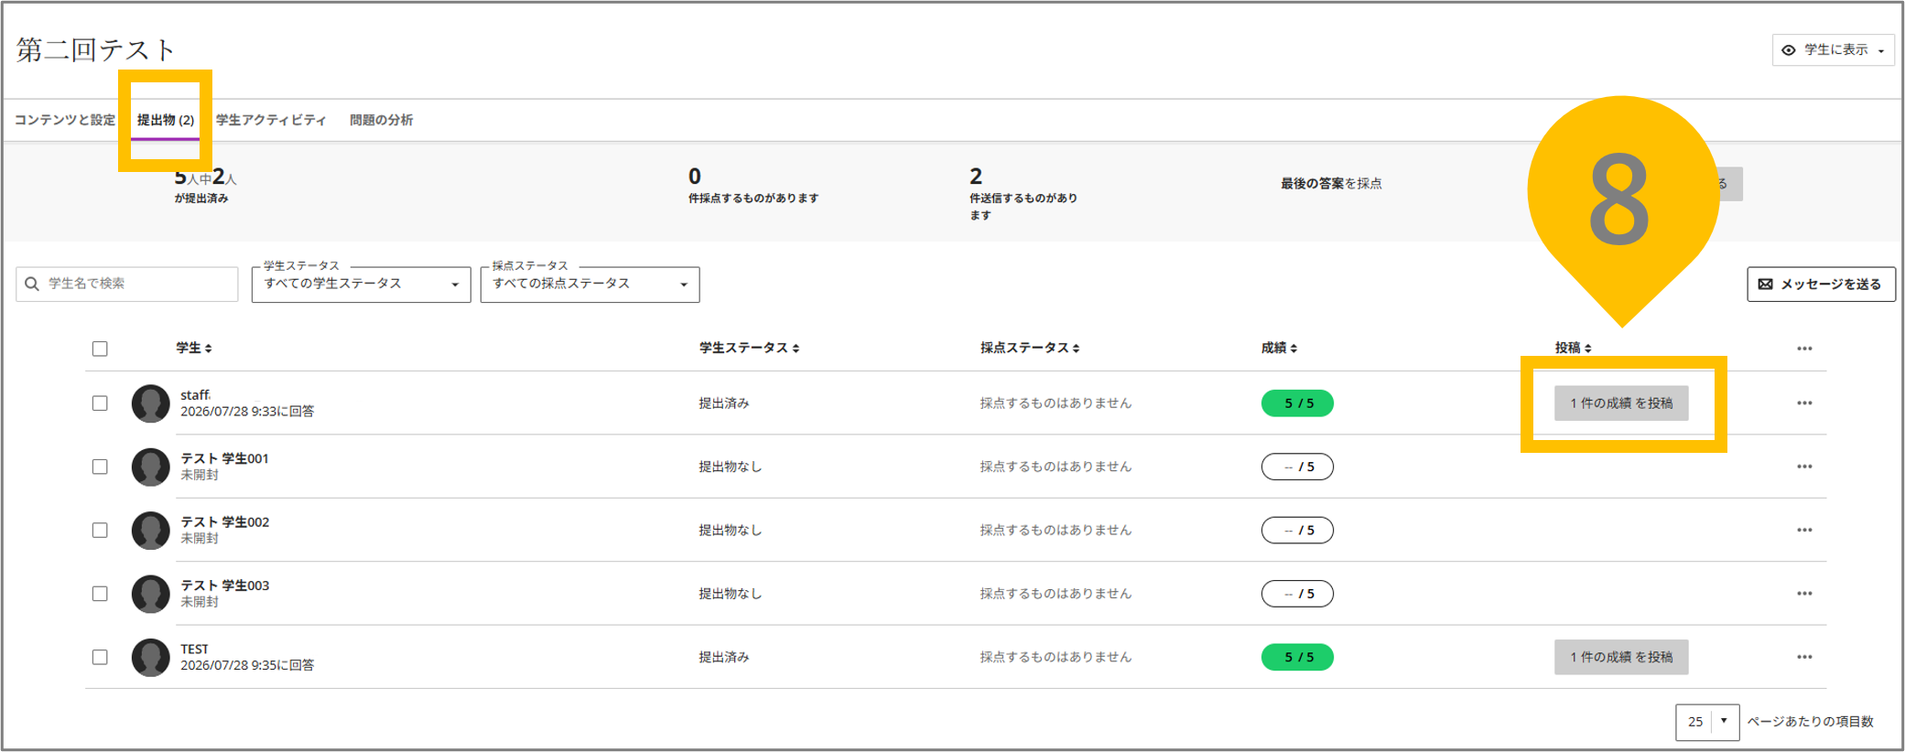
Task: Post grade for TEST via 1 件の成績を投稿
Action: 1621,657
